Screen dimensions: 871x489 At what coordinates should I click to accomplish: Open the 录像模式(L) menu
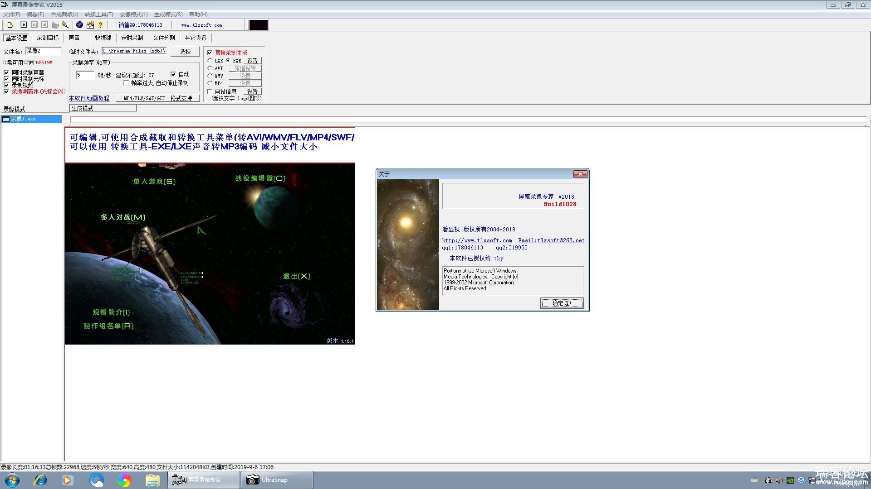point(134,14)
